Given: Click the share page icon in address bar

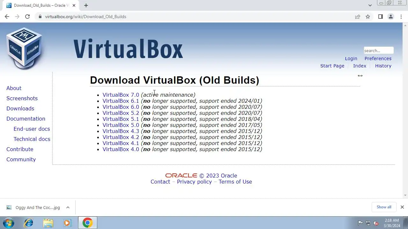Looking at the screenshot, I should coord(358,17).
